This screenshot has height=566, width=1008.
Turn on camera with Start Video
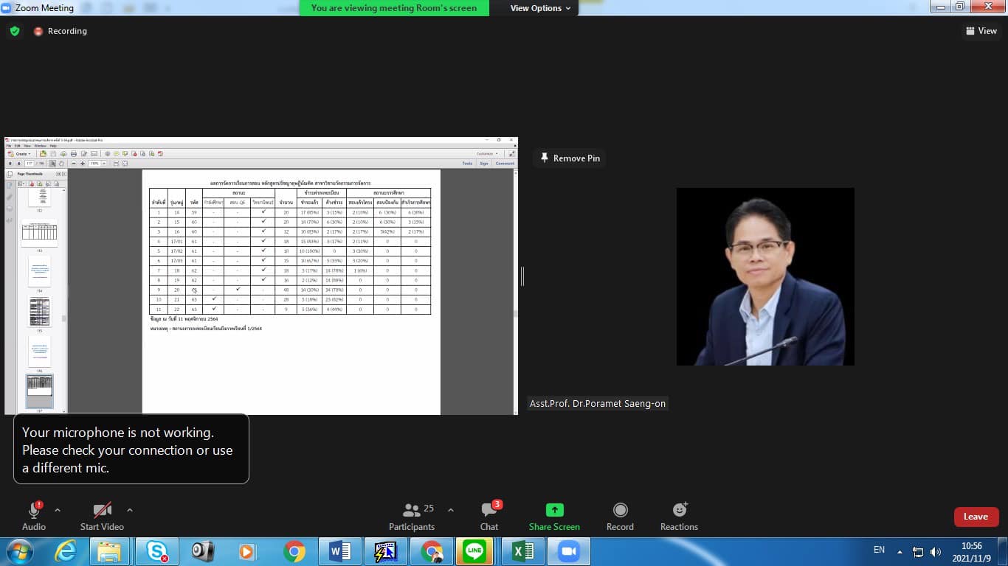coord(102,510)
